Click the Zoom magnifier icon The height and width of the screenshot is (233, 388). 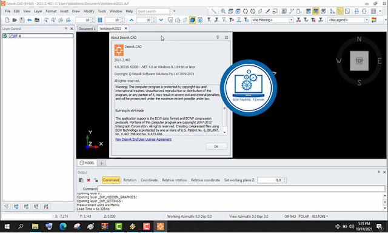(x=223, y=11)
